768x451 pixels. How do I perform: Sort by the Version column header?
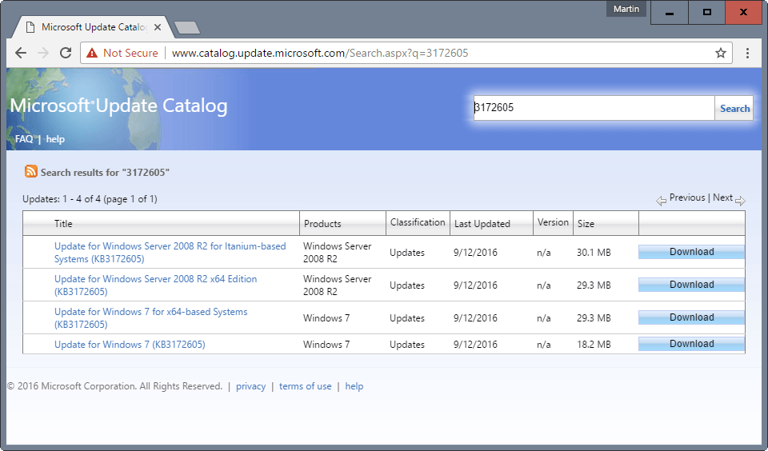(x=553, y=222)
